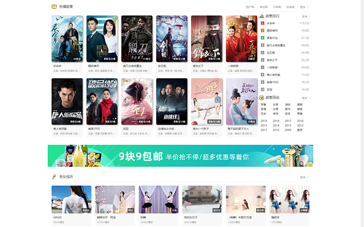Open the 身为一个胖子 poster thumbnail
This screenshot has width=364, height=227.
pos(207,101)
